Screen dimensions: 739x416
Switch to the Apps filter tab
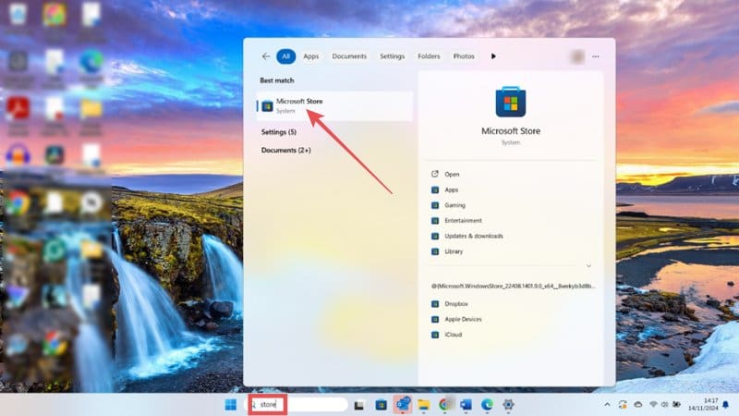pyautogui.click(x=310, y=56)
